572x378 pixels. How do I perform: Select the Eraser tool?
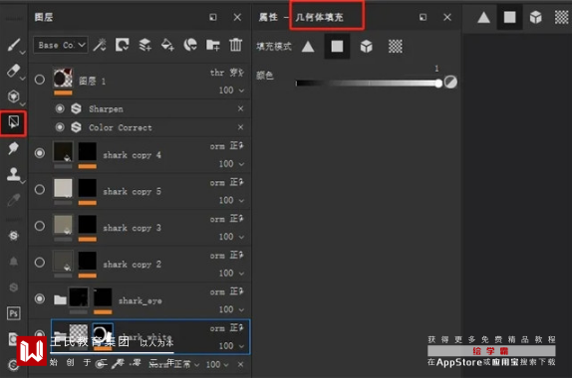click(14, 71)
